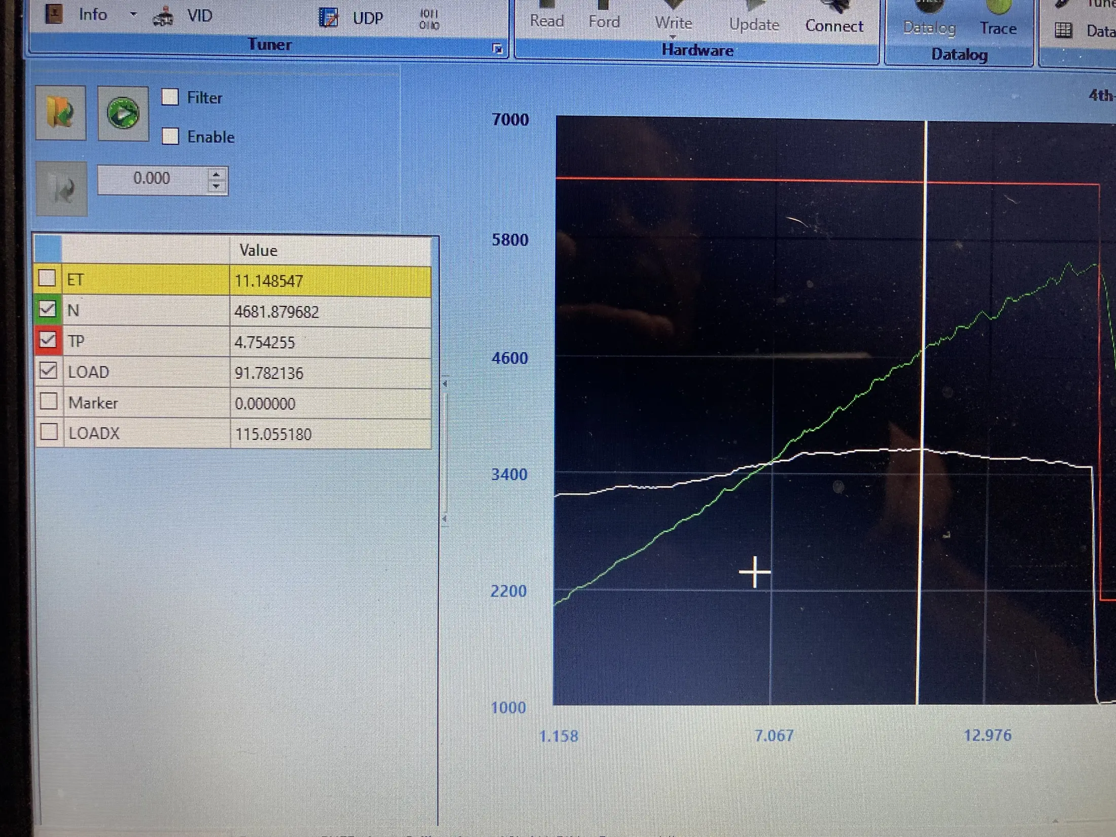Click the VID vehicle icon
The width and height of the screenshot is (1116, 837).
163,17
